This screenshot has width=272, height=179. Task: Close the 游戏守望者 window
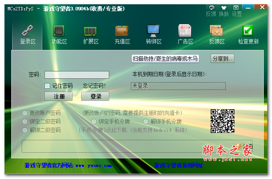pos(262,7)
